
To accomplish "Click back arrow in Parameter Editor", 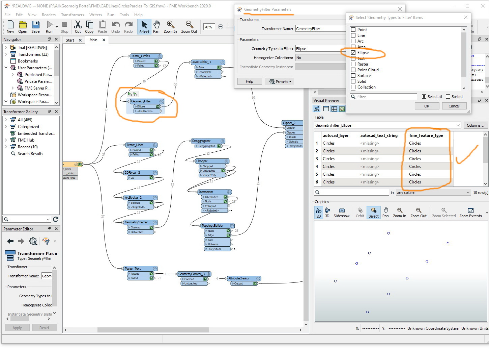I will (x=10, y=241).
